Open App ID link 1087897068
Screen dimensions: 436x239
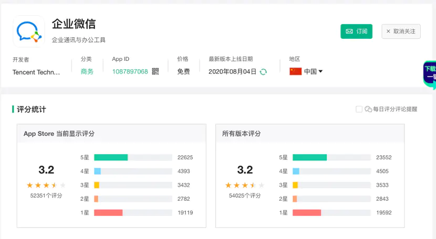(x=130, y=72)
